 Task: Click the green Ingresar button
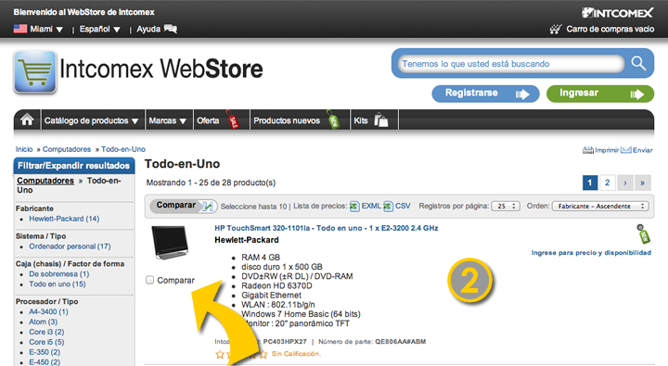click(600, 94)
